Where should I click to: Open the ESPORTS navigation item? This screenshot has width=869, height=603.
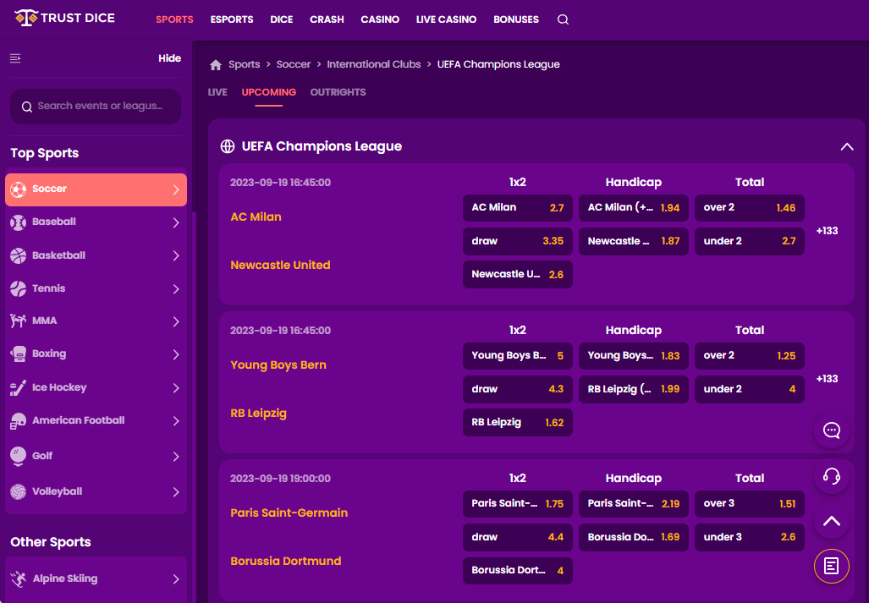[x=232, y=19]
